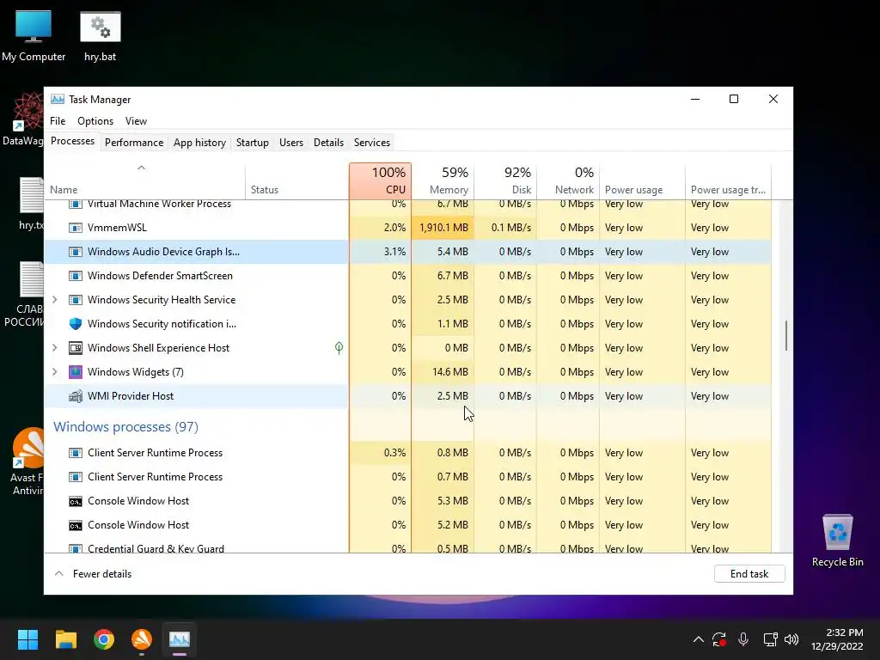Image resolution: width=880 pixels, height=660 pixels.
Task: Expand the Windows Shell Experience Host row
Action: coord(54,348)
